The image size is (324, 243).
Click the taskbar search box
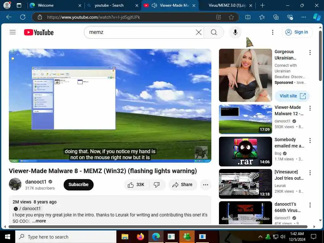tap(66, 237)
